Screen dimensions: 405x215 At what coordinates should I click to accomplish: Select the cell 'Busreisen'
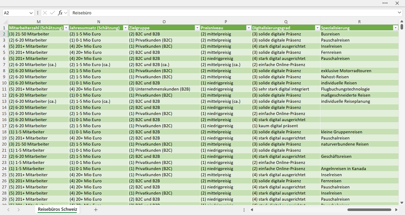tap(359, 34)
